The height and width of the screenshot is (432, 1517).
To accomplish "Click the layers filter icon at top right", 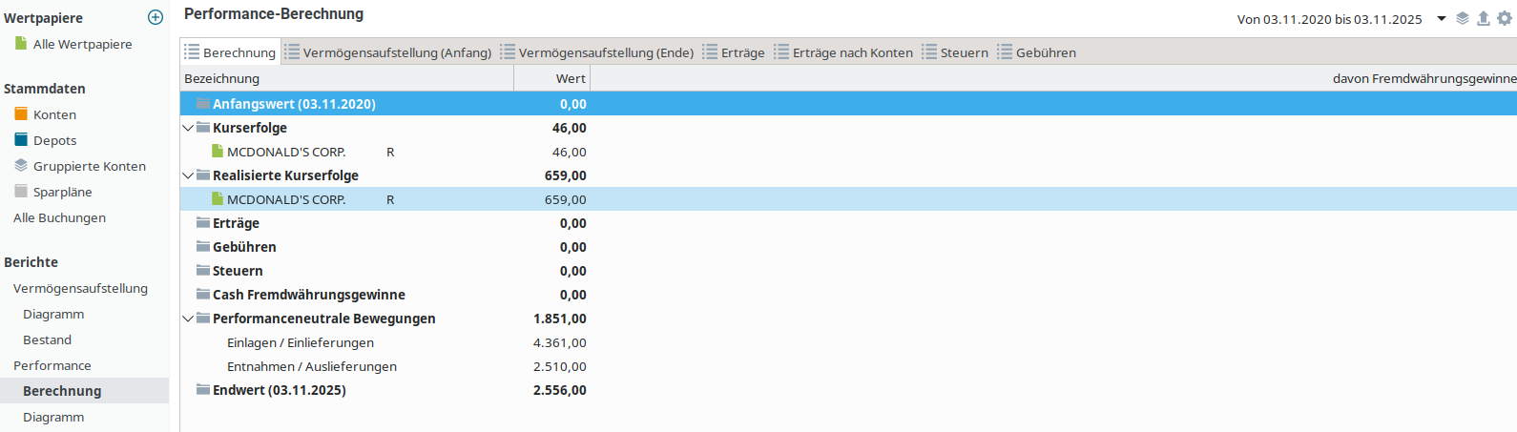I will [x=1463, y=18].
